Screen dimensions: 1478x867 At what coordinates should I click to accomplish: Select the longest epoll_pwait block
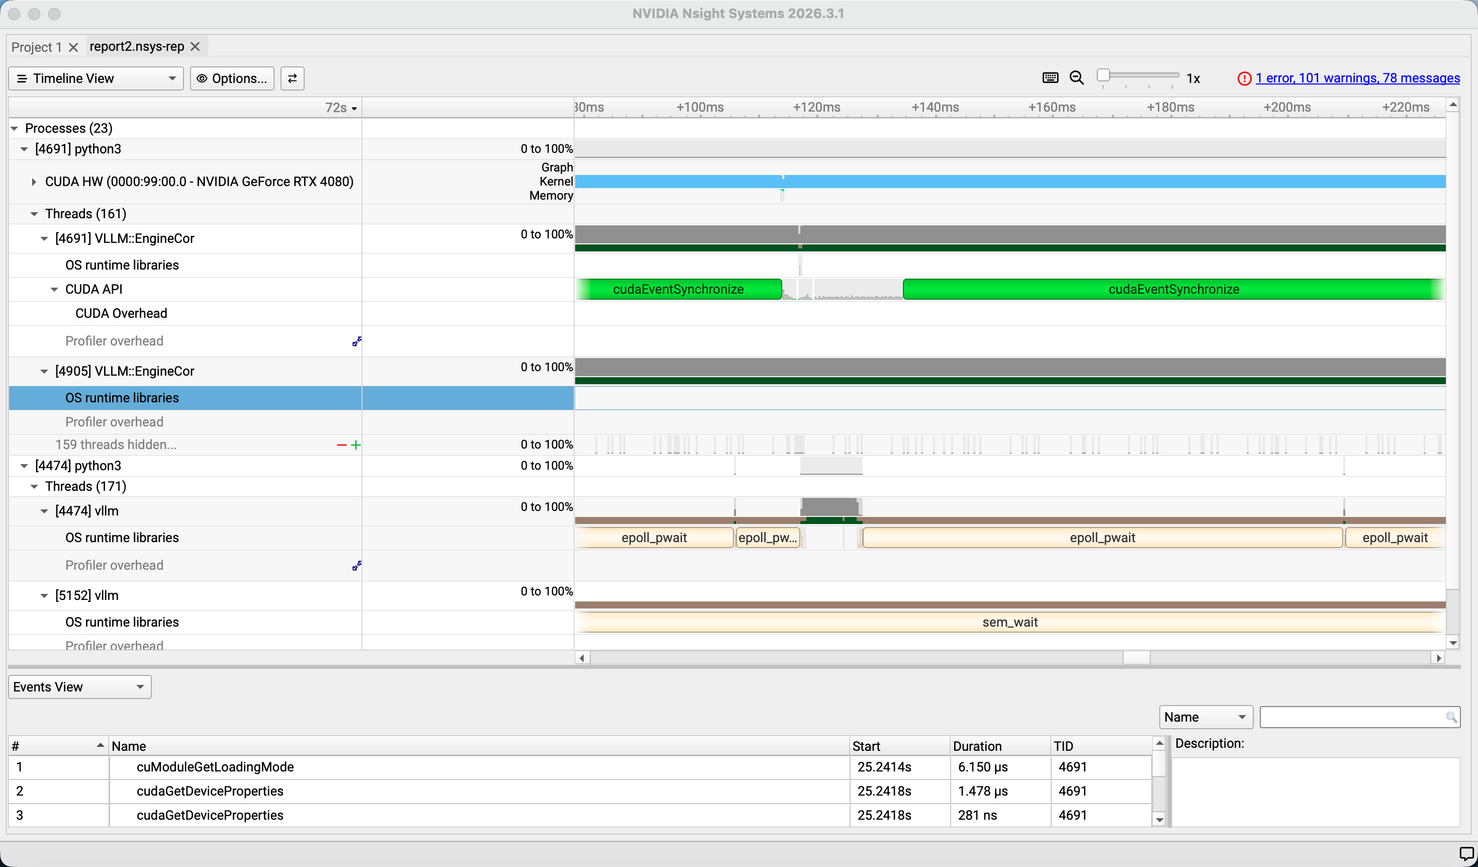[x=1102, y=537]
